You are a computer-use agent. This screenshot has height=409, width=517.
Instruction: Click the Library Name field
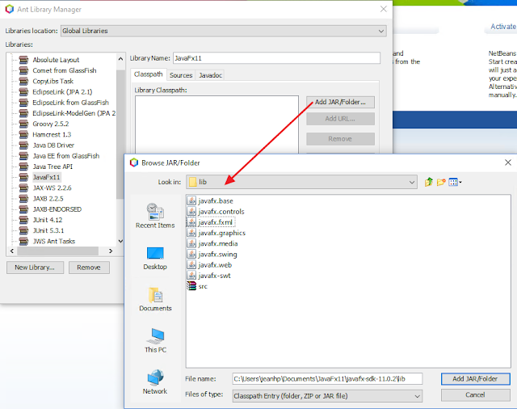pos(276,58)
